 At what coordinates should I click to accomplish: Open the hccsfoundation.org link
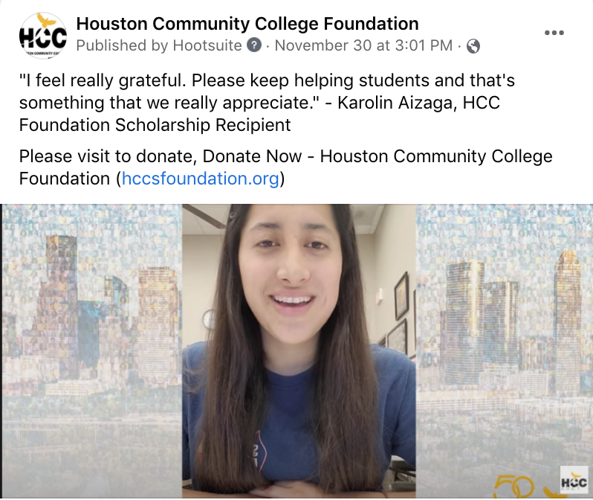pyautogui.click(x=200, y=179)
